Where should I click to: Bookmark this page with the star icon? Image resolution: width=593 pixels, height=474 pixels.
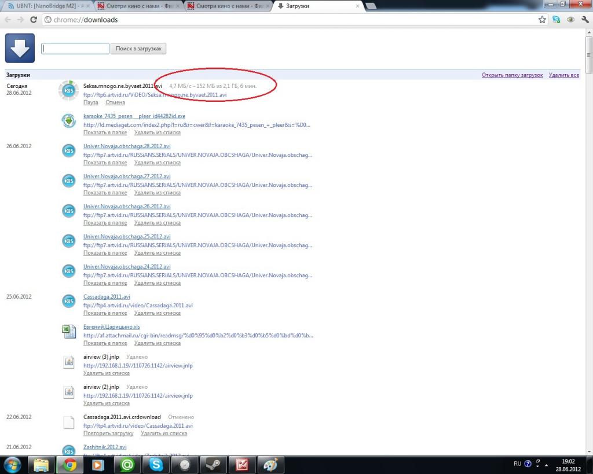point(542,20)
